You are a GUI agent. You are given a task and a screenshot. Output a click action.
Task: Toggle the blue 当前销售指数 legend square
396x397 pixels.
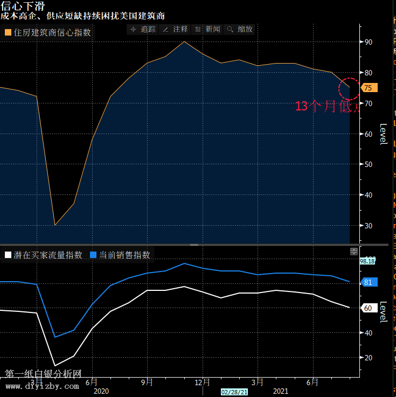pyautogui.click(x=93, y=255)
